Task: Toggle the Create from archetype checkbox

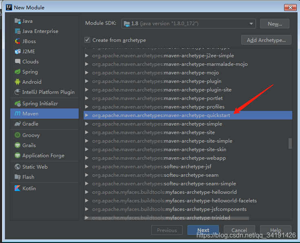Action: pyautogui.click(x=87, y=40)
